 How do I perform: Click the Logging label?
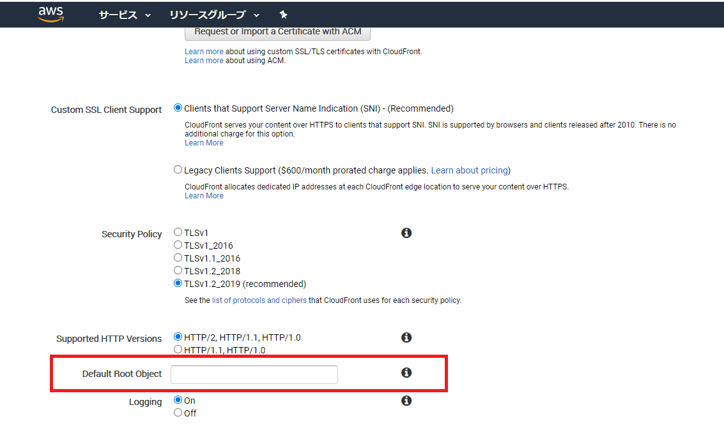click(x=146, y=402)
